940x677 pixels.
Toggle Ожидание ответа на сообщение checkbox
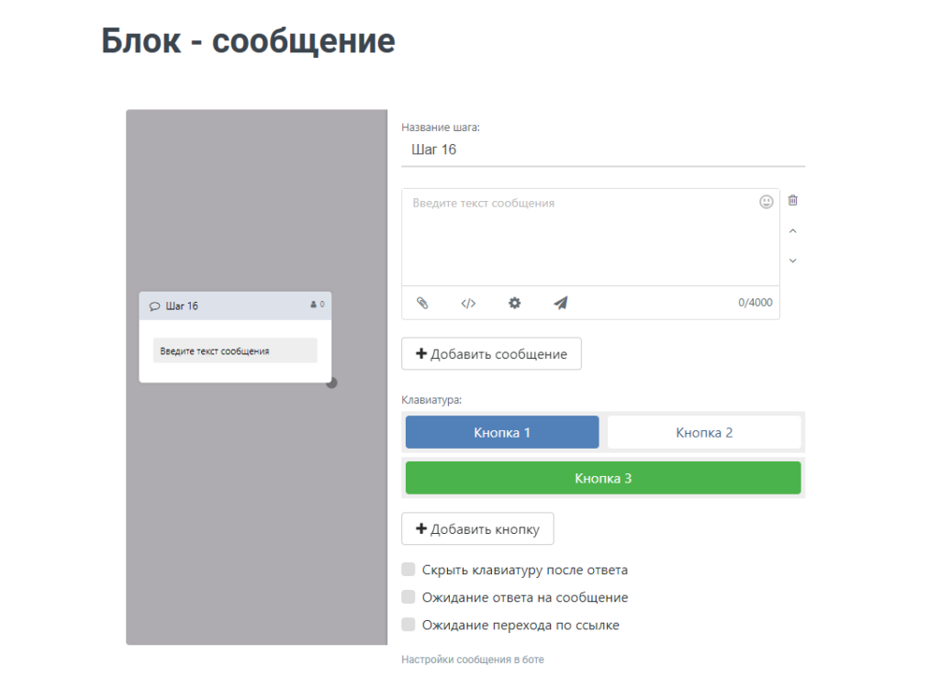[x=408, y=597]
